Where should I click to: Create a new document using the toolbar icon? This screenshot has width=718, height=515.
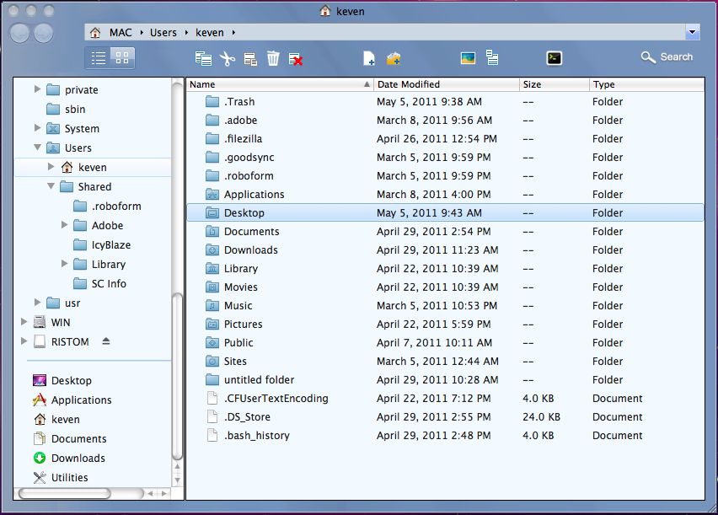point(368,57)
